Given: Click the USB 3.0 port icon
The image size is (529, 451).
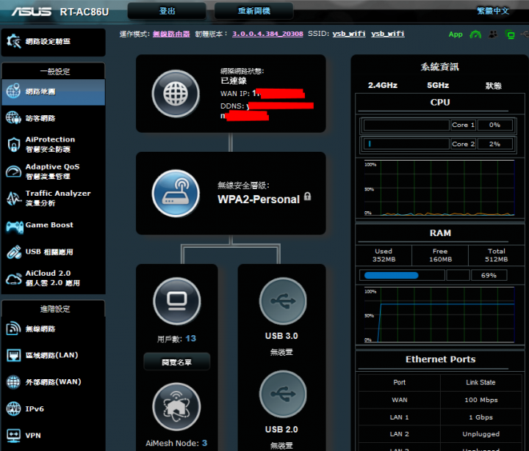Looking at the screenshot, I should 283,301.
